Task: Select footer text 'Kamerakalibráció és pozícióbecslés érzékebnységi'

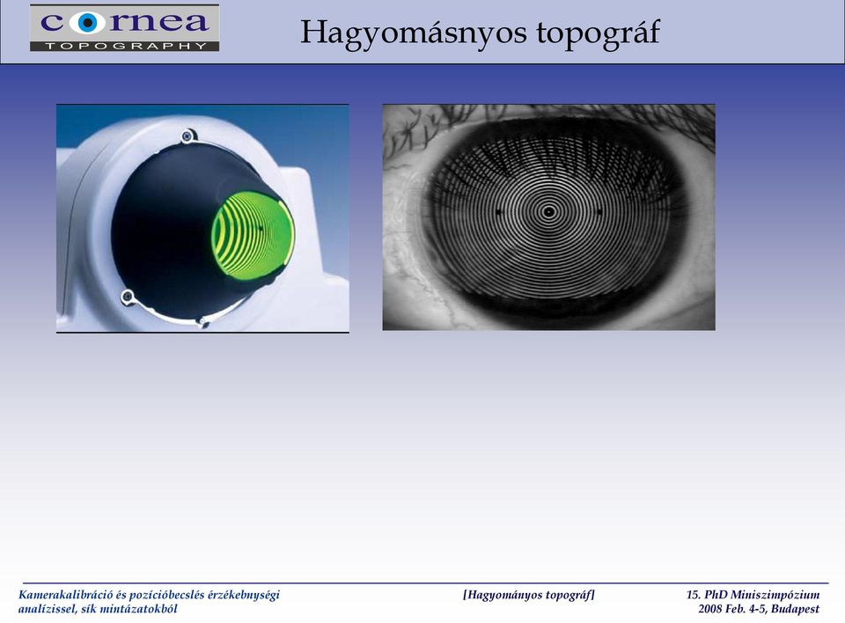Action: (x=150, y=595)
